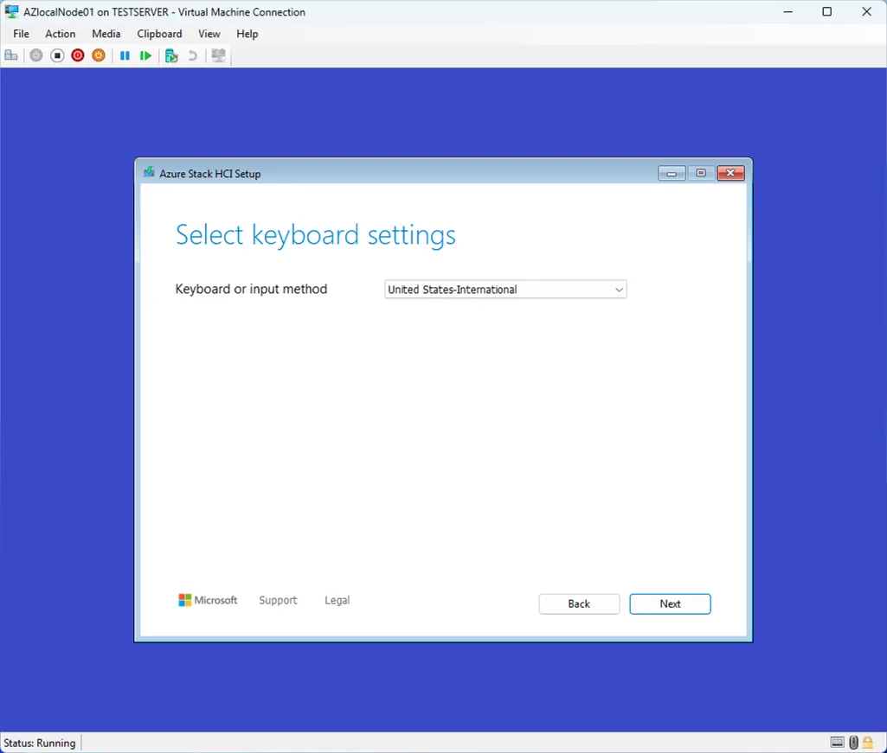Click the green Reset/Resume play icon

click(x=145, y=55)
